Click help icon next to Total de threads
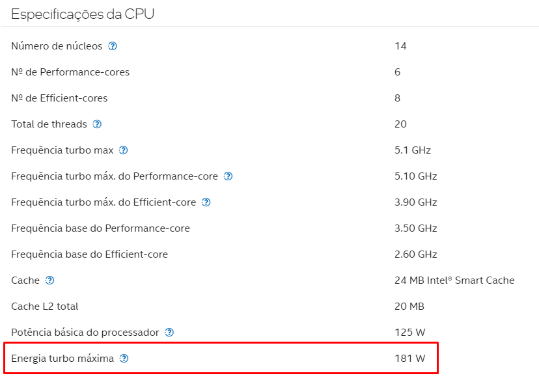The width and height of the screenshot is (539, 382). click(x=97, y=124)
